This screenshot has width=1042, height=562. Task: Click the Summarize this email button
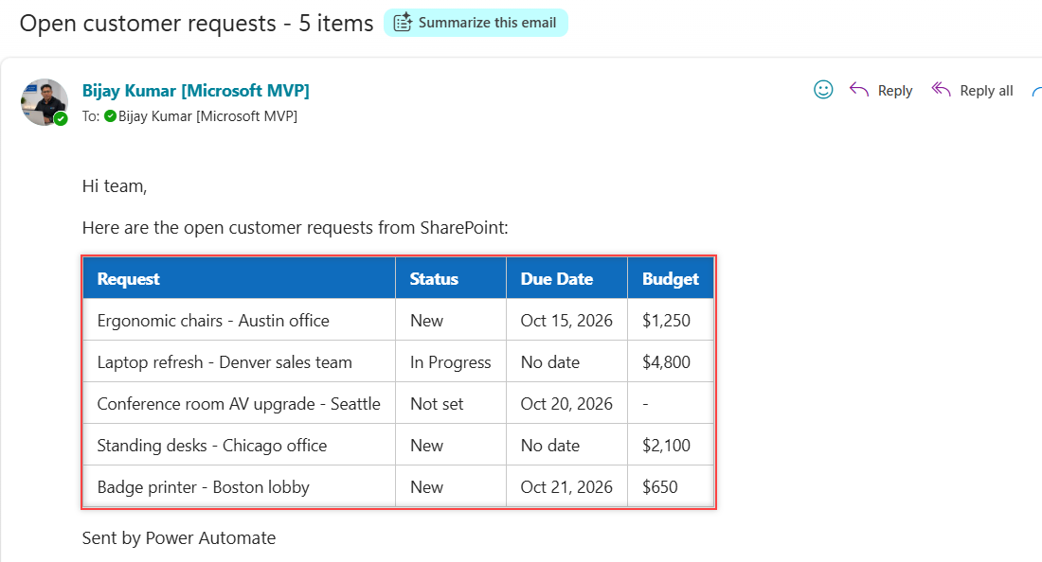476,23
